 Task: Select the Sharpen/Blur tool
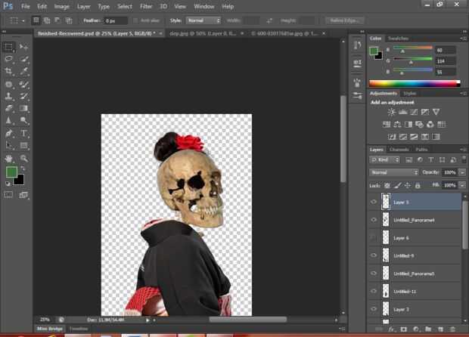click(x=8, y=120)
